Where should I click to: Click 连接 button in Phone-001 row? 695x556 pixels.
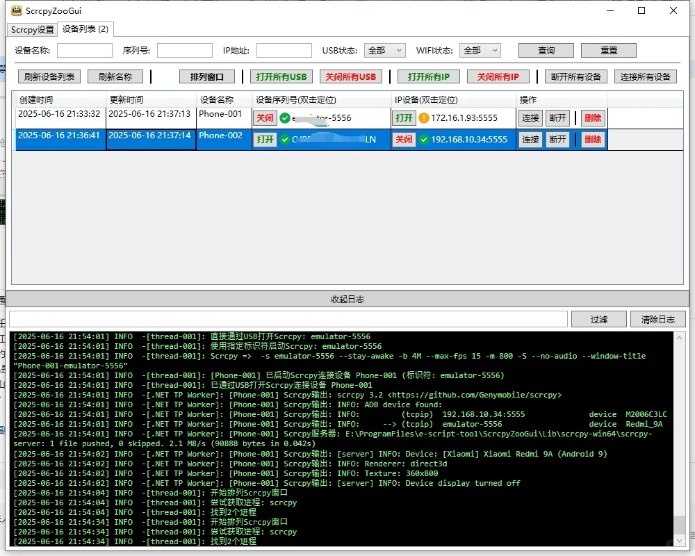(530, 118)
